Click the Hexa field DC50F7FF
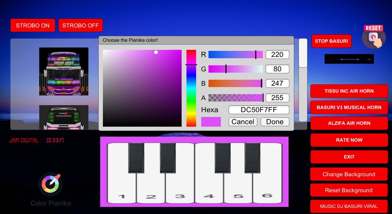This screenshot has height=214, width=392. click(x=259, y=110)
